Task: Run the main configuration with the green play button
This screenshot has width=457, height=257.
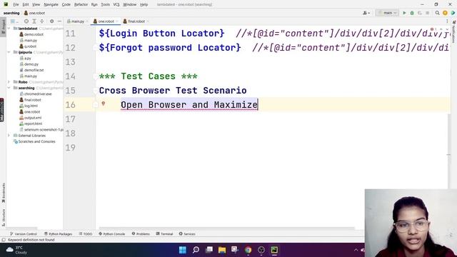Action: [x=404, y=13]
